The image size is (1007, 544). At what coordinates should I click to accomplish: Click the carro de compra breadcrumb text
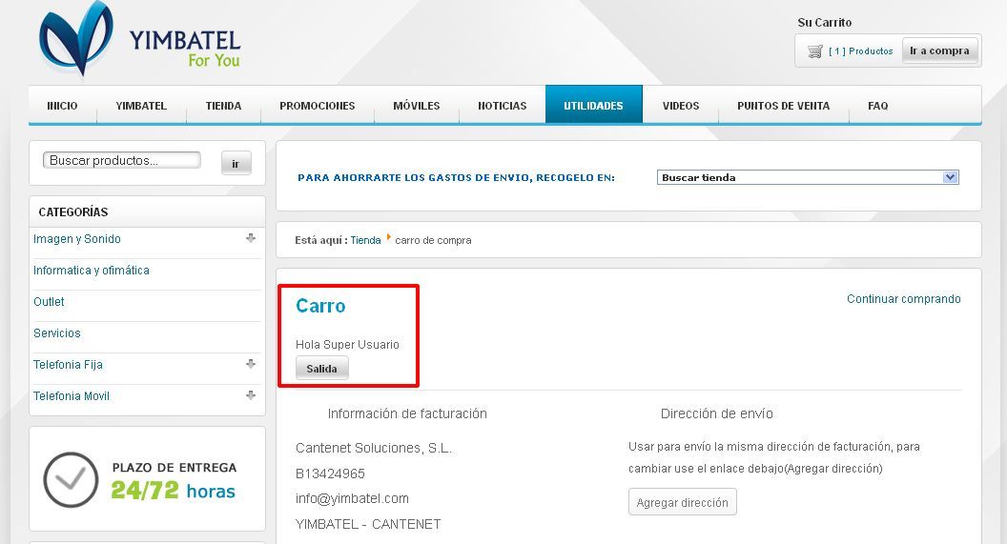[434, 240]
